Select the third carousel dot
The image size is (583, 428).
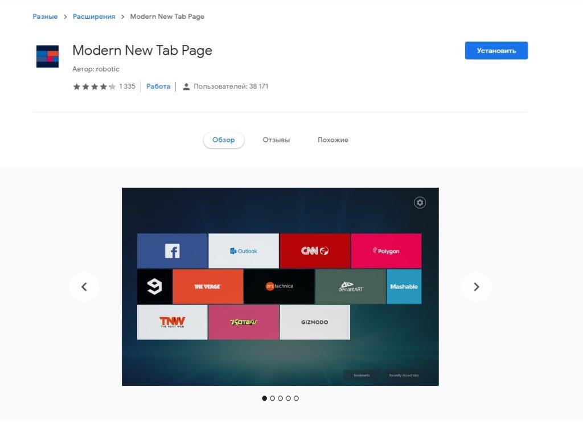click(280, 398)
